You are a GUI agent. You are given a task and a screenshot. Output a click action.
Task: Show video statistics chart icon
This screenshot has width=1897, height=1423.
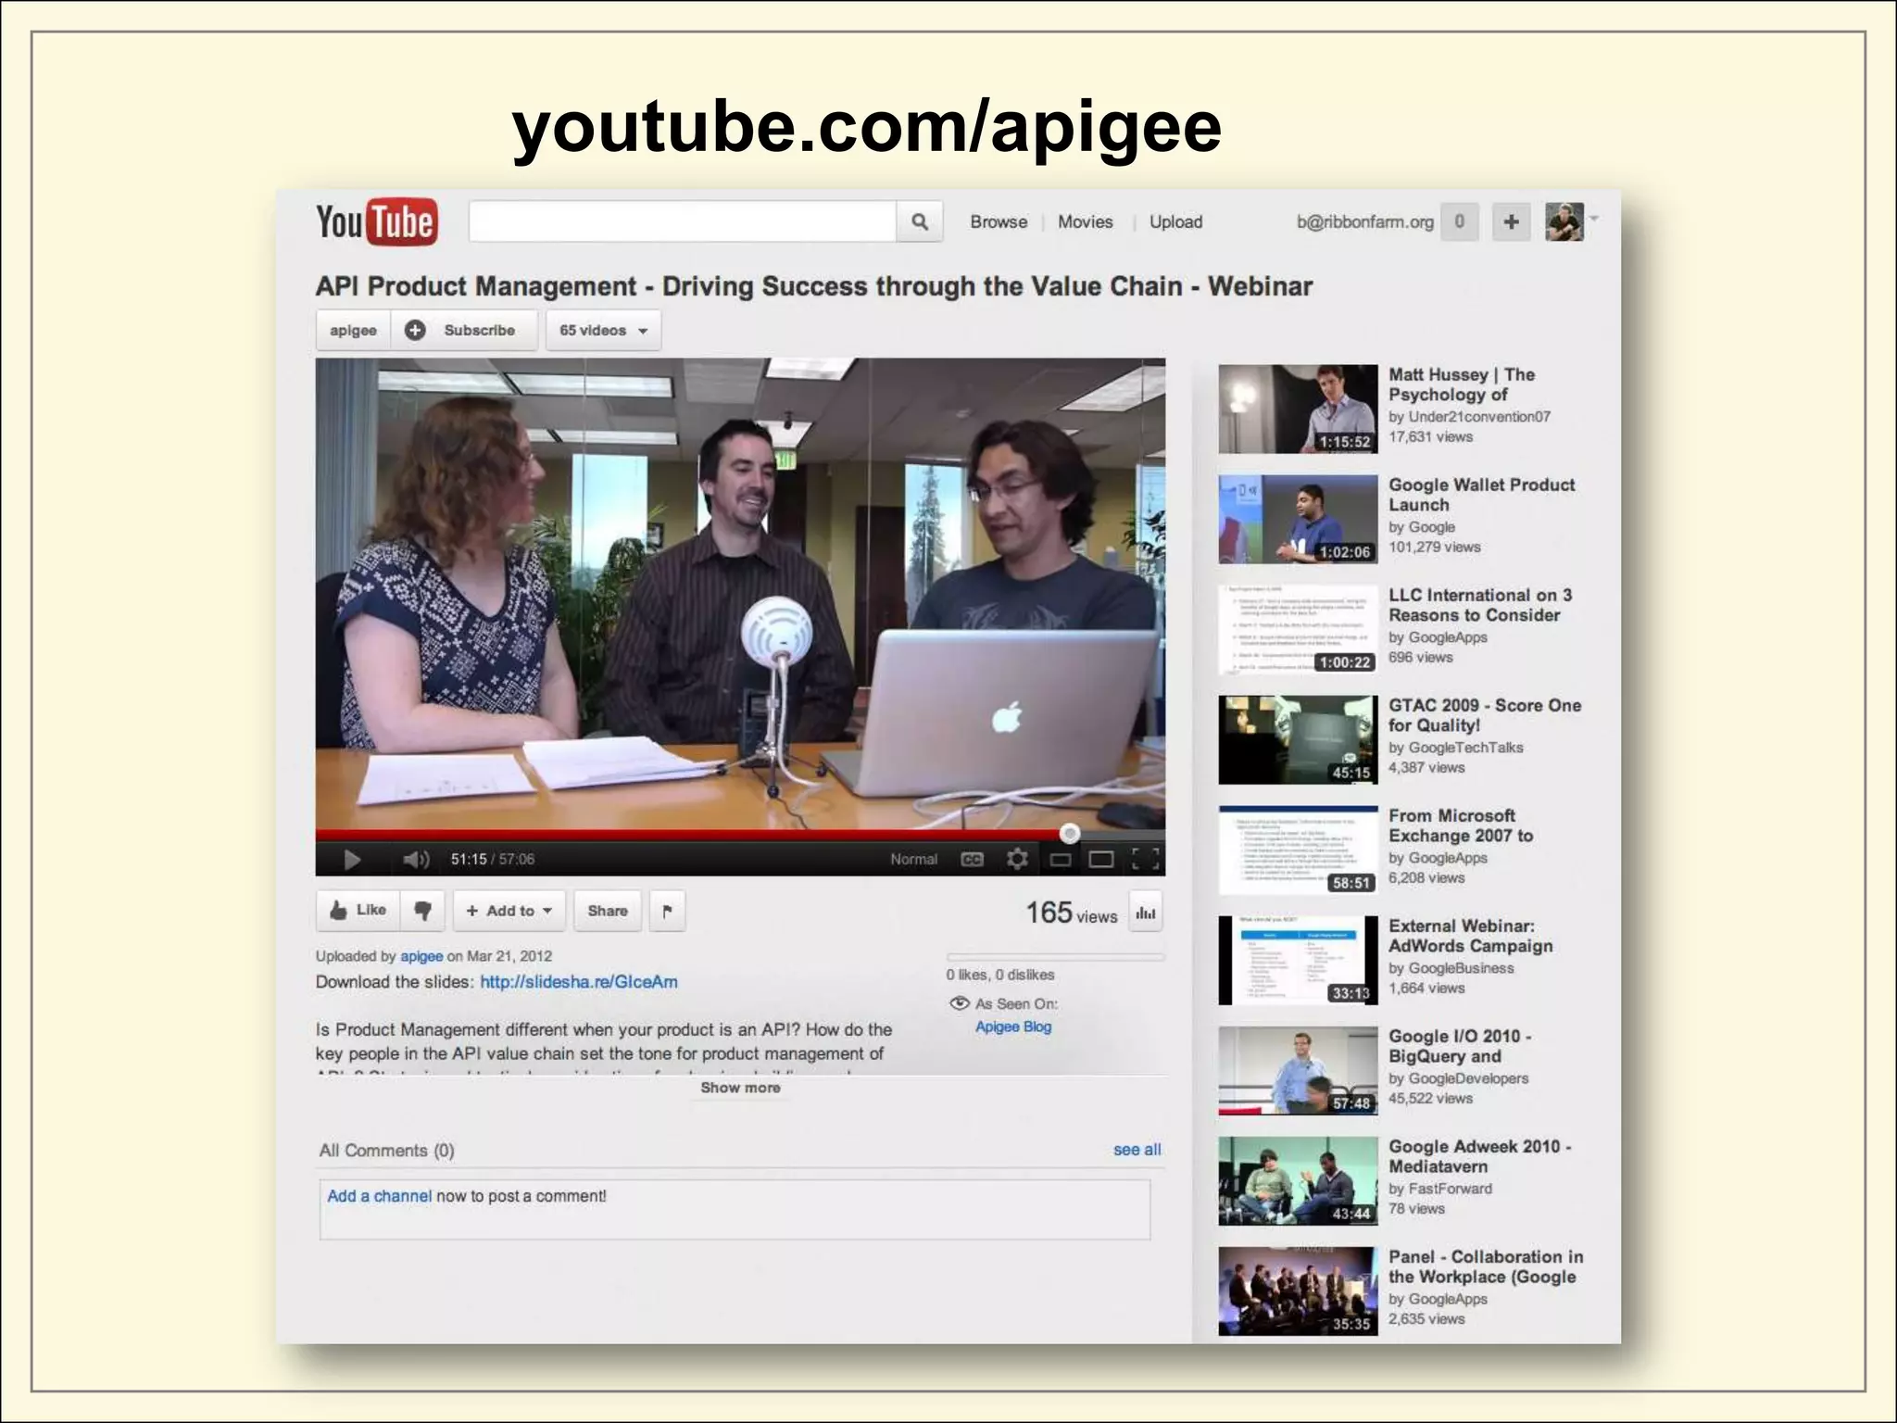[x=1146, y=913]
